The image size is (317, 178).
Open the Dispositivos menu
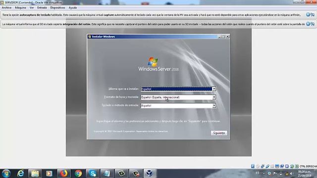click(x=57, y=8)
